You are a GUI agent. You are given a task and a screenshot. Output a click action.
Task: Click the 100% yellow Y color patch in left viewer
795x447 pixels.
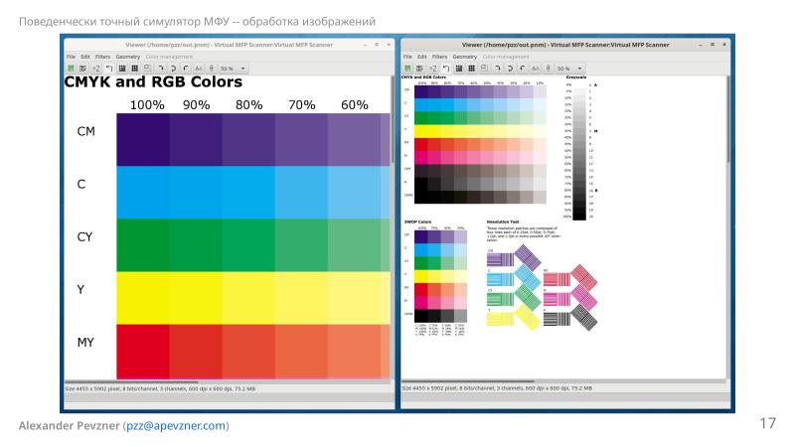(142, 297)
